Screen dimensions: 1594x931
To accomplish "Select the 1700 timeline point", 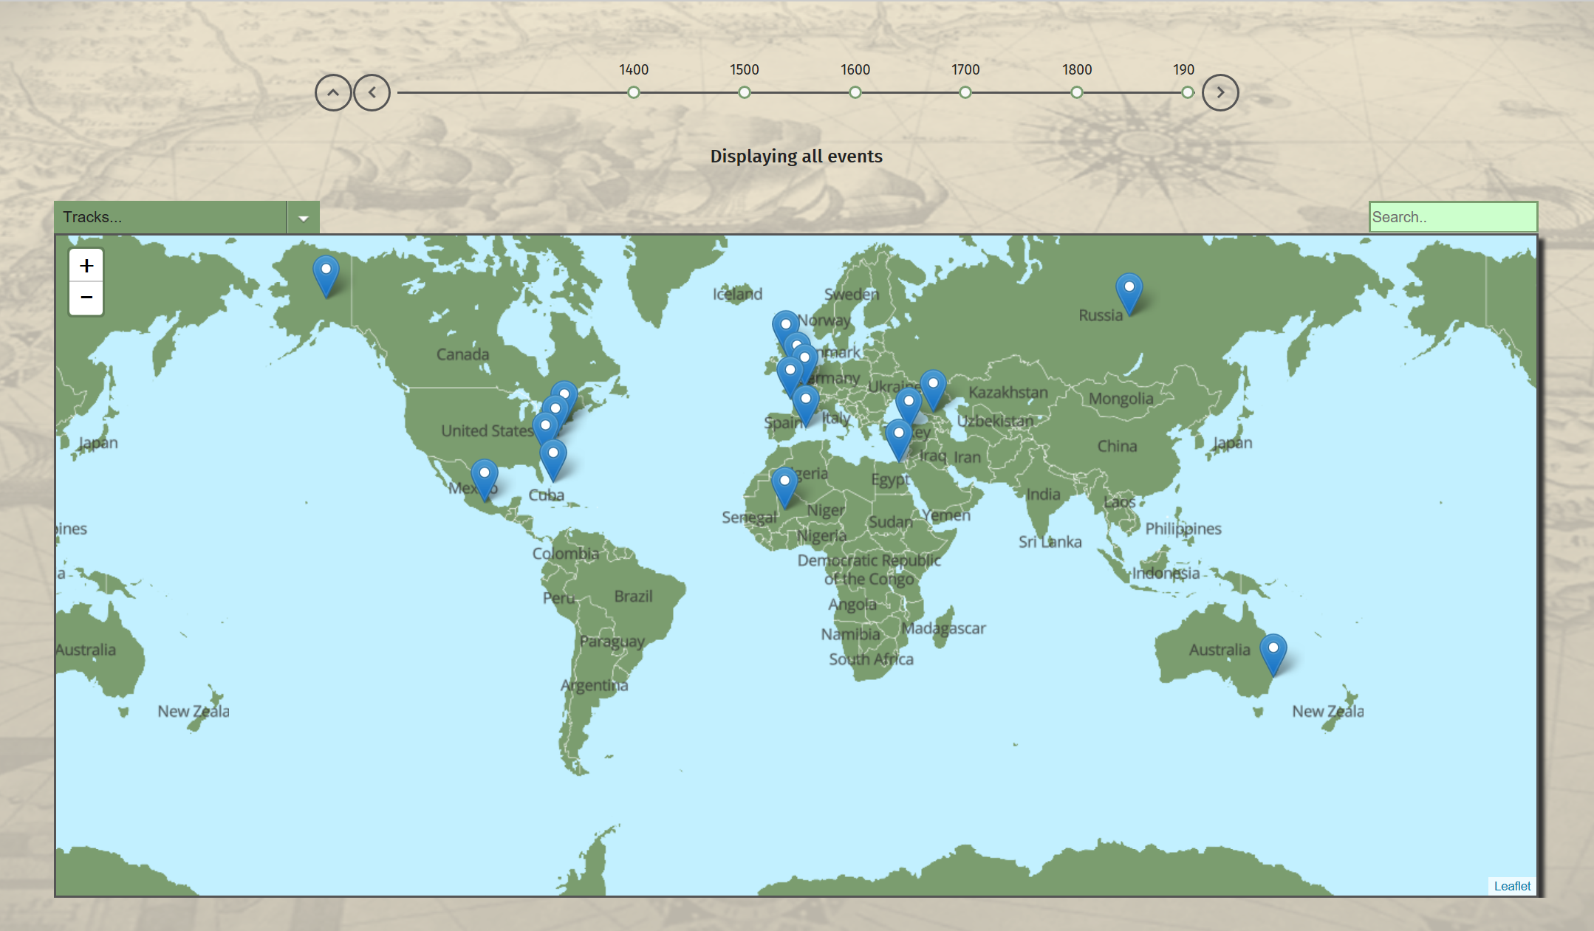I will (x=965, y=93).
